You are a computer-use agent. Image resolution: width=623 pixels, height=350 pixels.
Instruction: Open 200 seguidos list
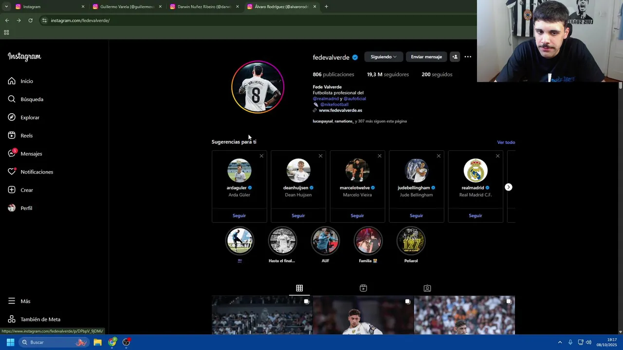pyautogui.click(x=437, y=74)
